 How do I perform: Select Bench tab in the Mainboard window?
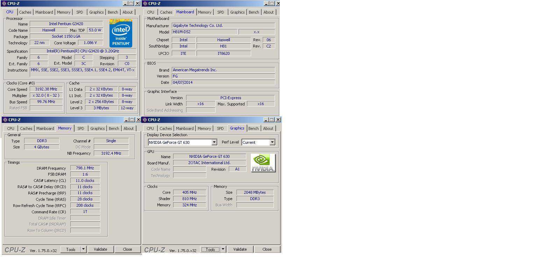click(x=254, y=12)
